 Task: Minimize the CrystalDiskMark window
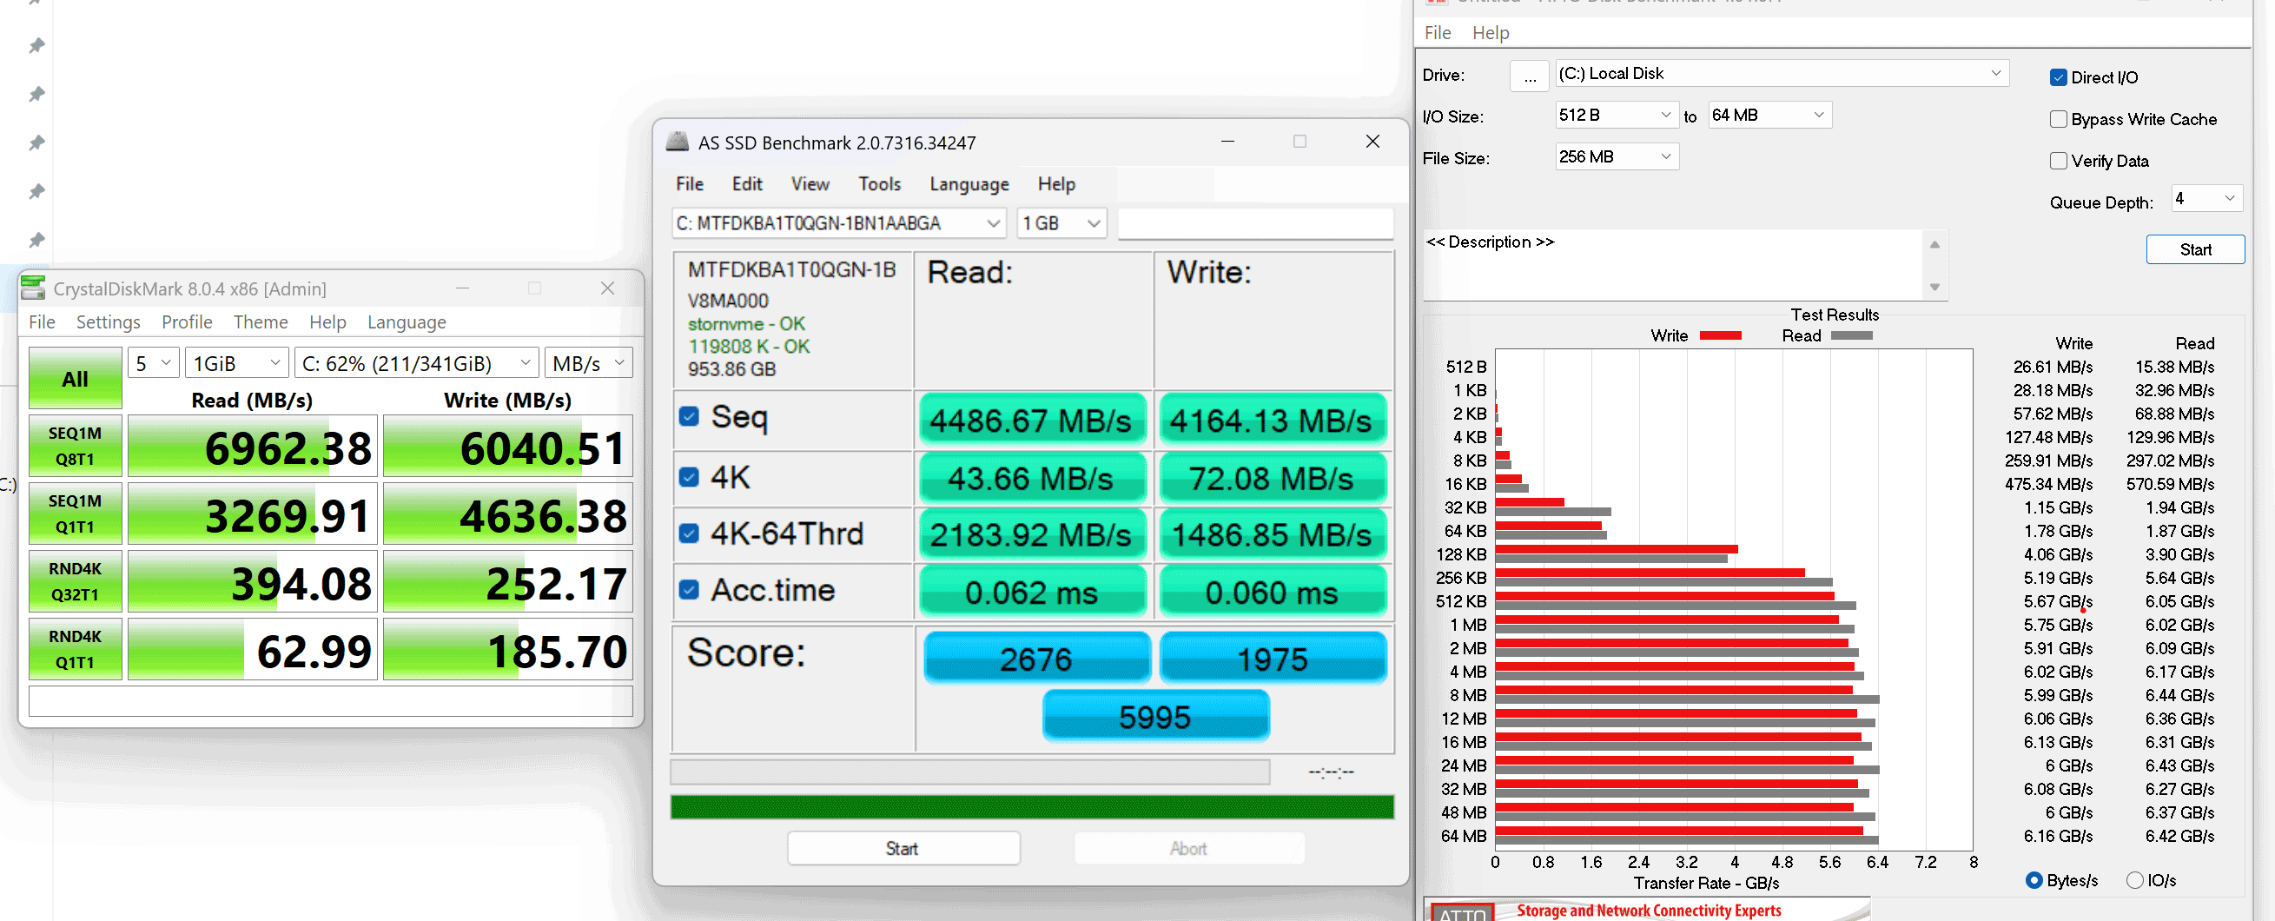click(462, 288)
